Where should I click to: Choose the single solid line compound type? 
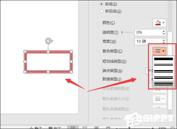[x=164, y=59]
